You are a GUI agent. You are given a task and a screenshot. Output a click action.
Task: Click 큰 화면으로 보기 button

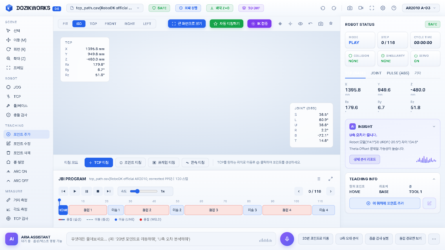[x=187, y=24]
